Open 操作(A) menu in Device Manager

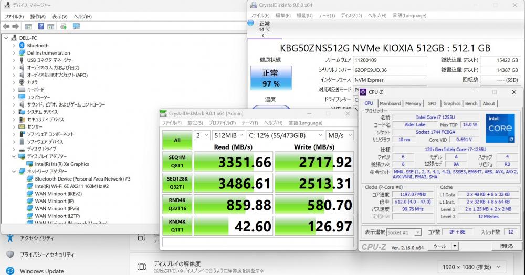(x=37, y=16)
